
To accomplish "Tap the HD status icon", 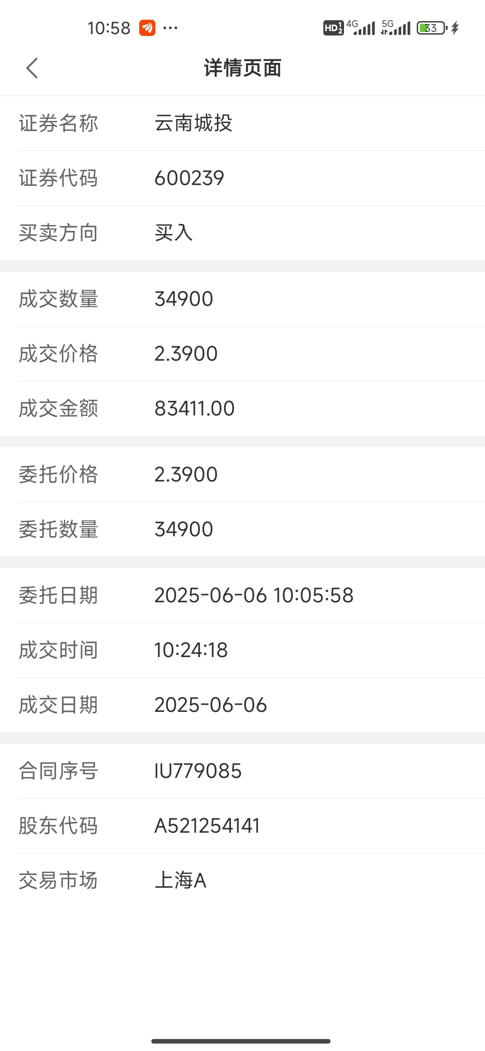I will click(x=333, y=28).
